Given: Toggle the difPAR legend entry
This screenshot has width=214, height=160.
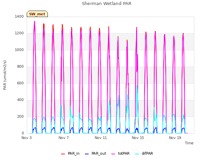Looking at the screenshot, I should point(144,153).
